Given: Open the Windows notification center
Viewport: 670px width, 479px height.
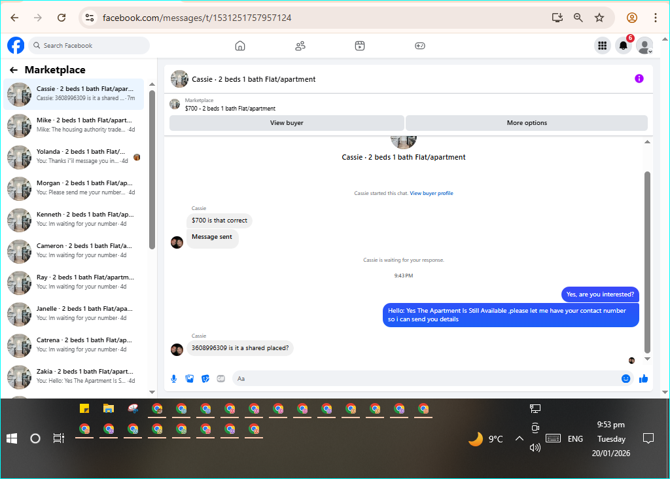Looking at the screenshot, I should tap(648, 438).
